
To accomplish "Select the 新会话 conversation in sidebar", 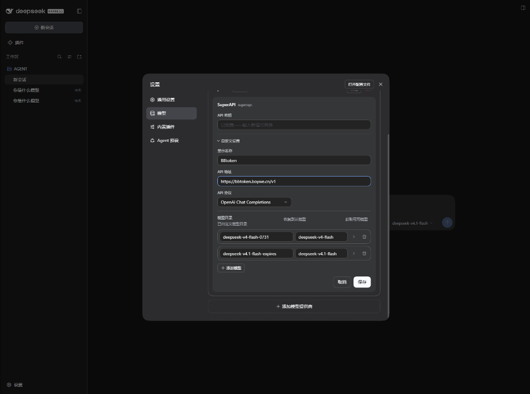I will pos(44,80).
